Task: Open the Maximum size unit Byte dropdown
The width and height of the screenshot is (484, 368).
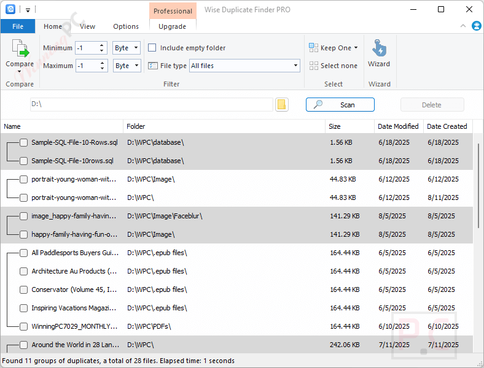Action: pos(127,66)
